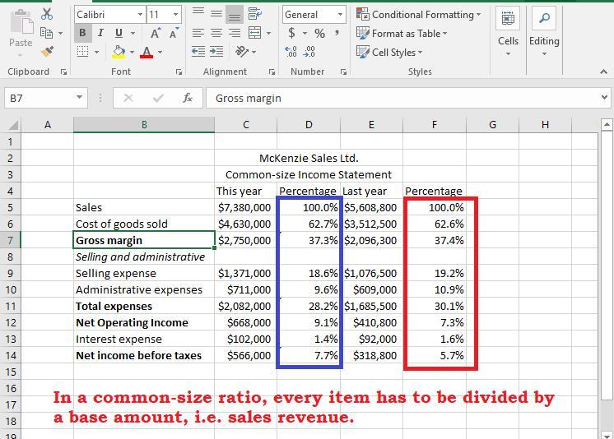Click Enter checkmark in the formula bar

point(158,98)
